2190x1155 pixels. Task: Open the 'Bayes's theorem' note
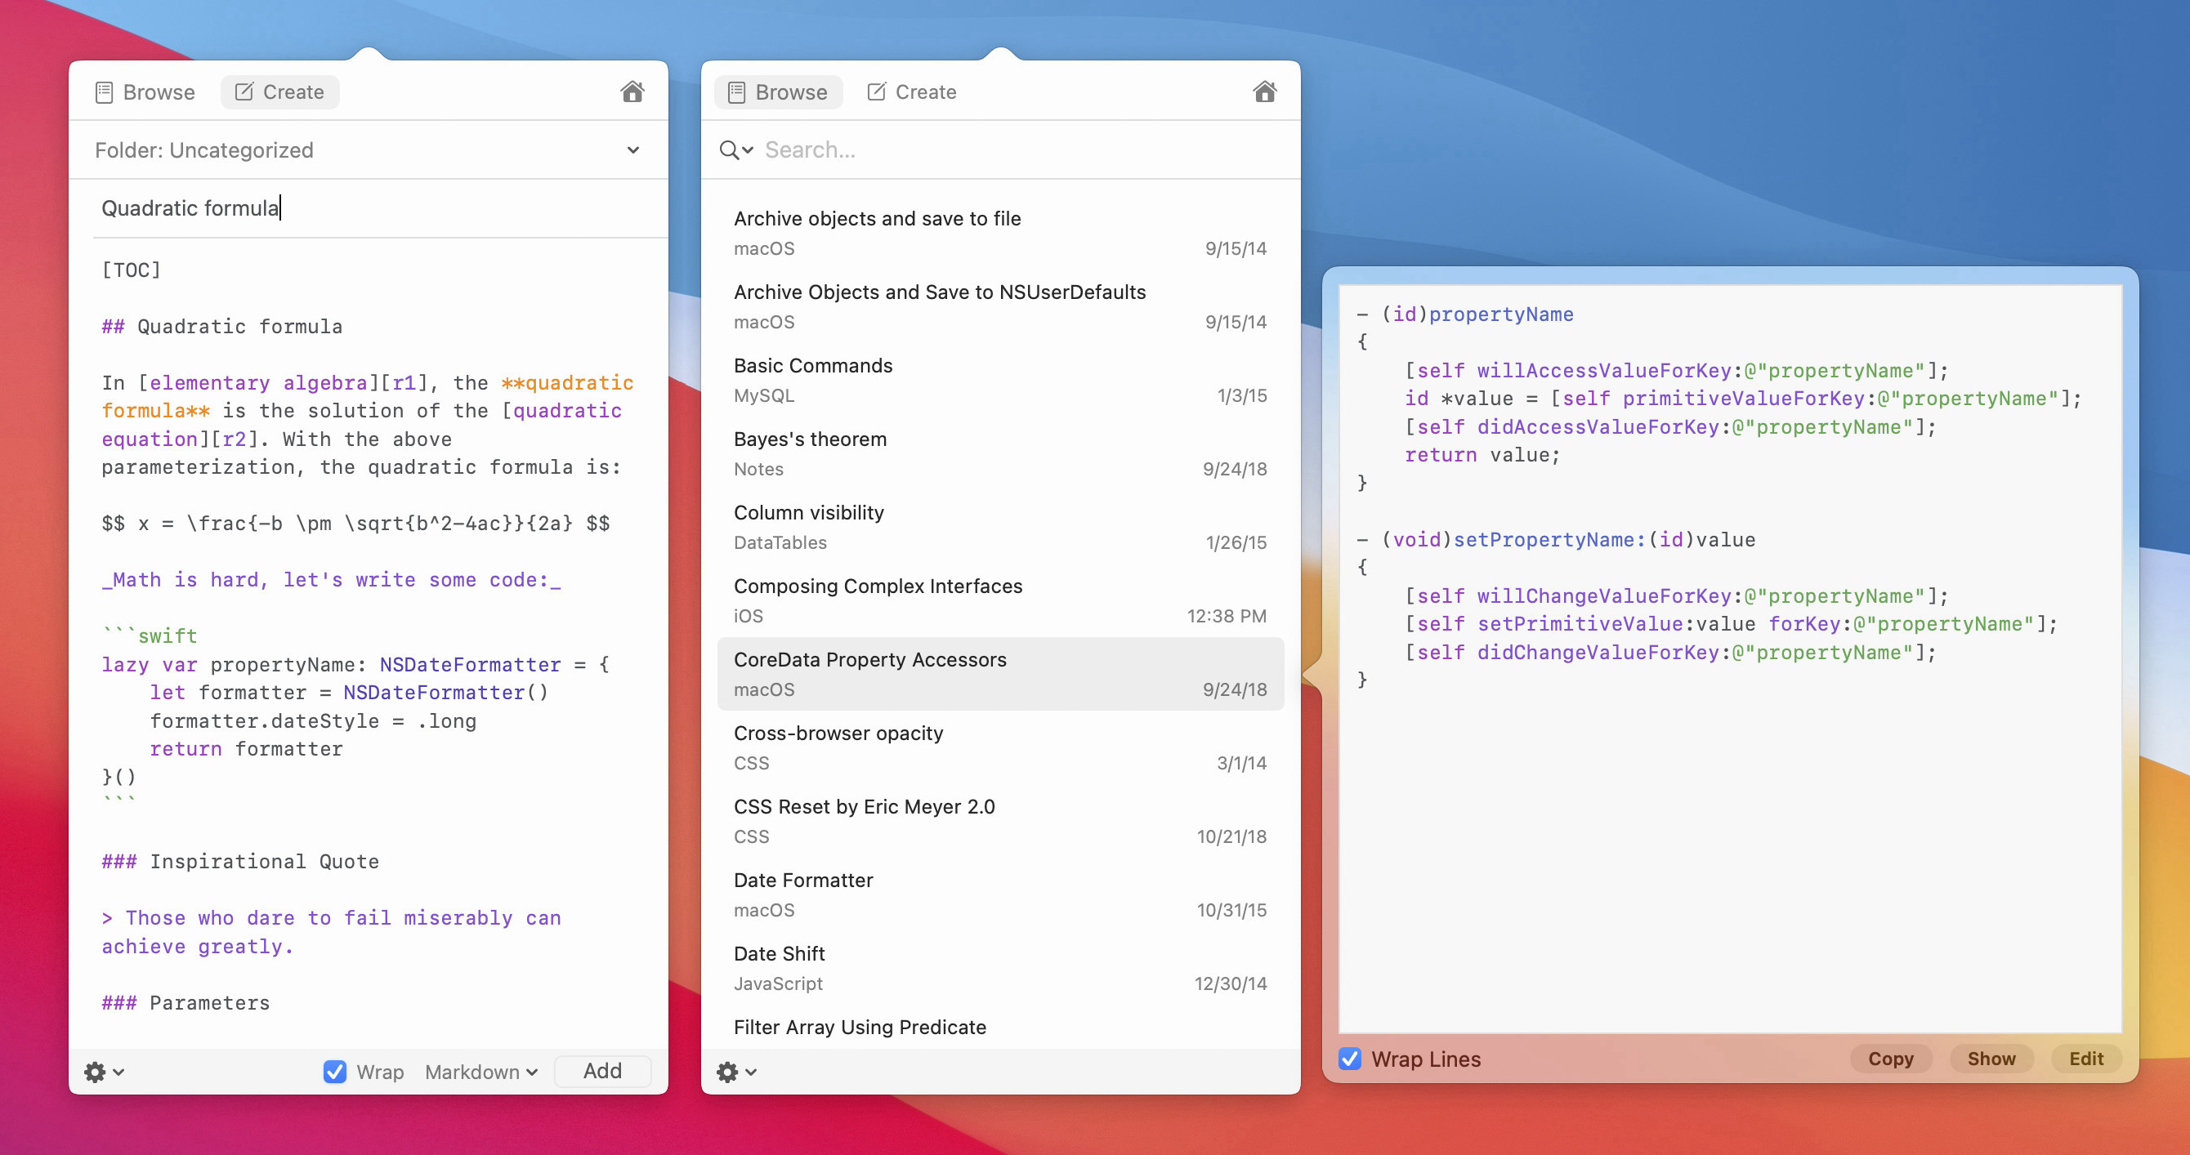[x=999, y=454]
